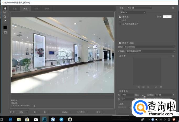Enable 嵌入颜色配置文件 checkbox

(x=120, y=24)
